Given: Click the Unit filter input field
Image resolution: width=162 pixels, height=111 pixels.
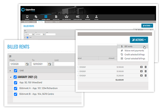Looking at the screenshot, I should click(64, 64).
